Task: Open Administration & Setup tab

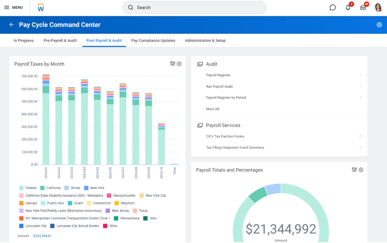Action: pyautogui.click(x=205, y=41)
